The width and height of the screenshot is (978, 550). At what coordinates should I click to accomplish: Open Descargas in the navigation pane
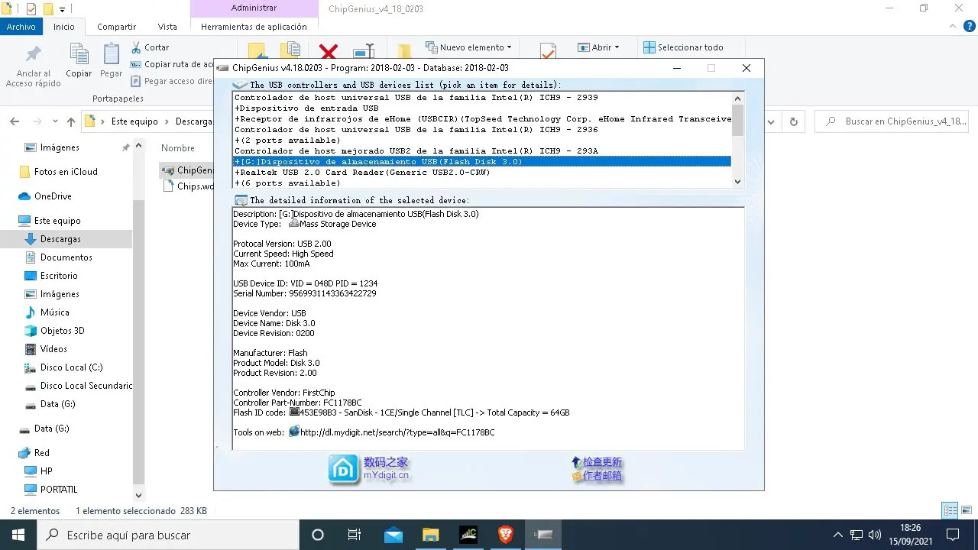click(x=60, y=239)
